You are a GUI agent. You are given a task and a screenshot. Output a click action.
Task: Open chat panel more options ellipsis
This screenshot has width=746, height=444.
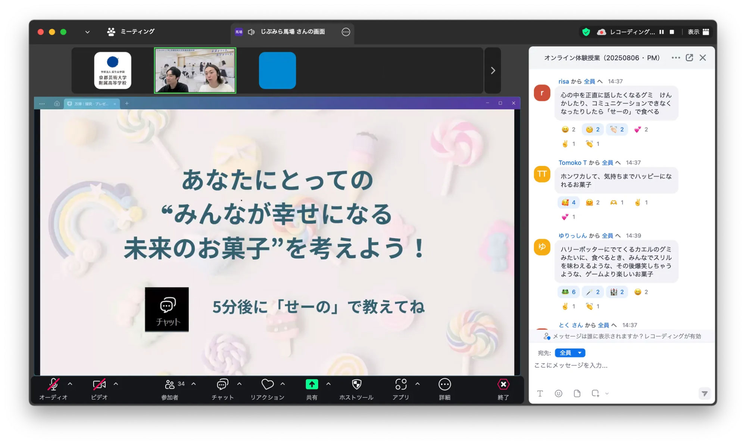676,58
